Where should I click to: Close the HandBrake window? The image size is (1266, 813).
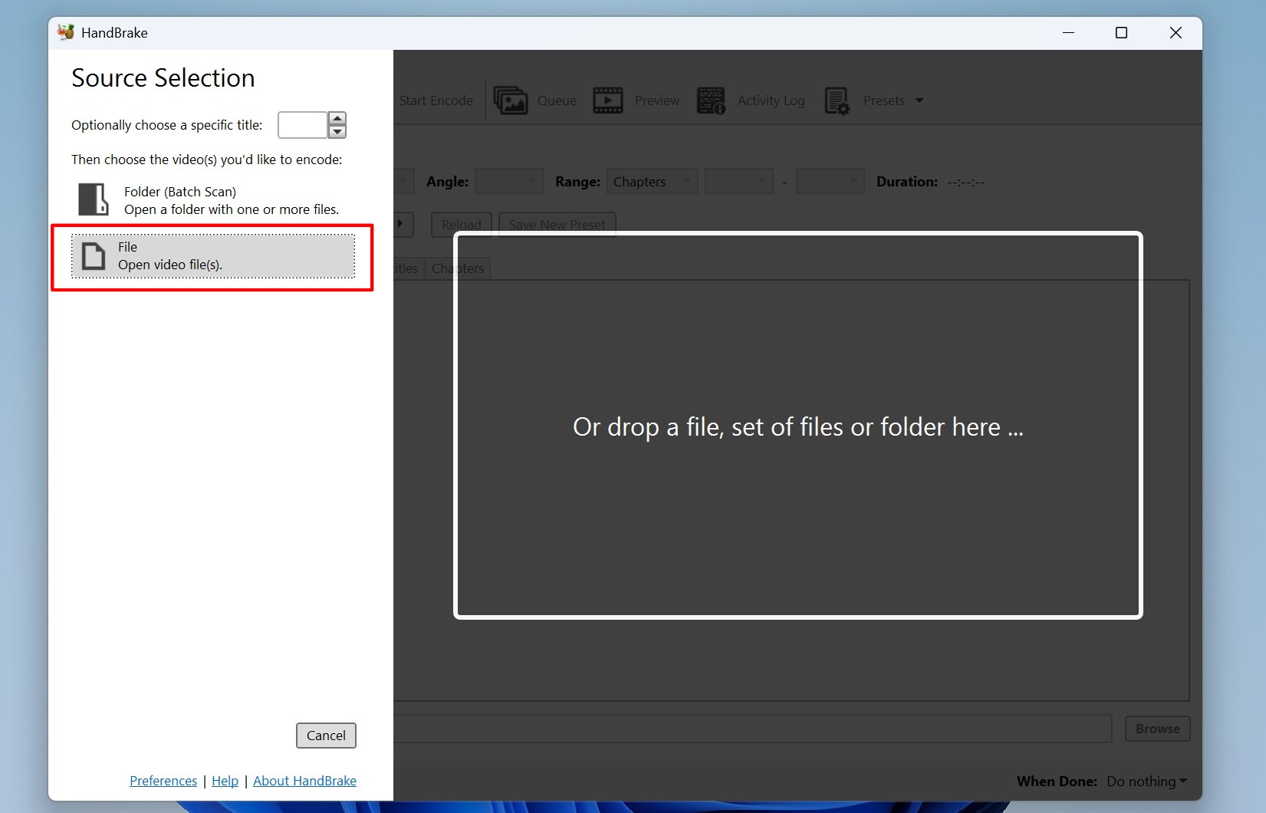(x=1176, y=33)
